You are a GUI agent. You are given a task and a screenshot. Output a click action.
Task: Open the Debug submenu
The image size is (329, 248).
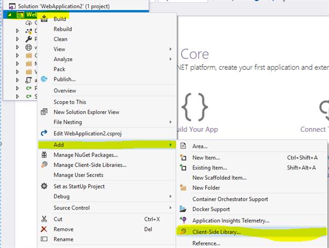pyautogui.click(x=60, y=196)
